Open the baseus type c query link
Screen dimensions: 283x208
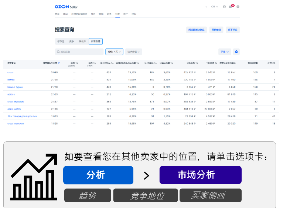click(15, 87)
